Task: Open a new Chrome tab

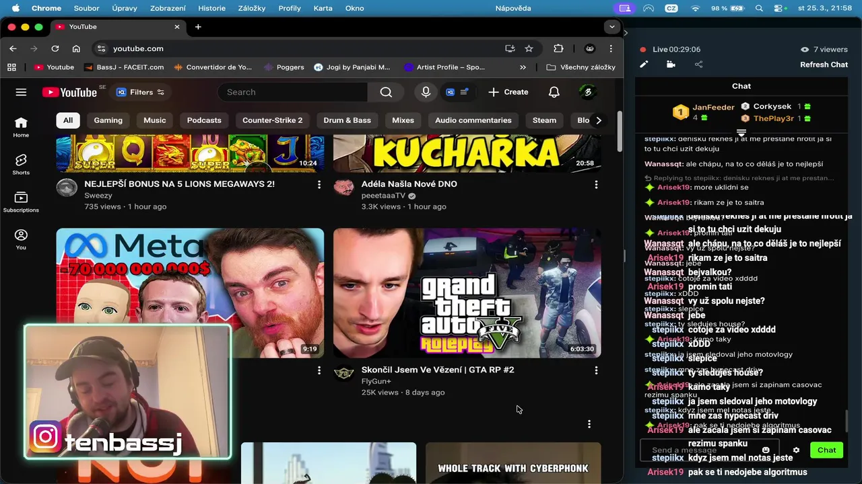Action: (198, 27)
